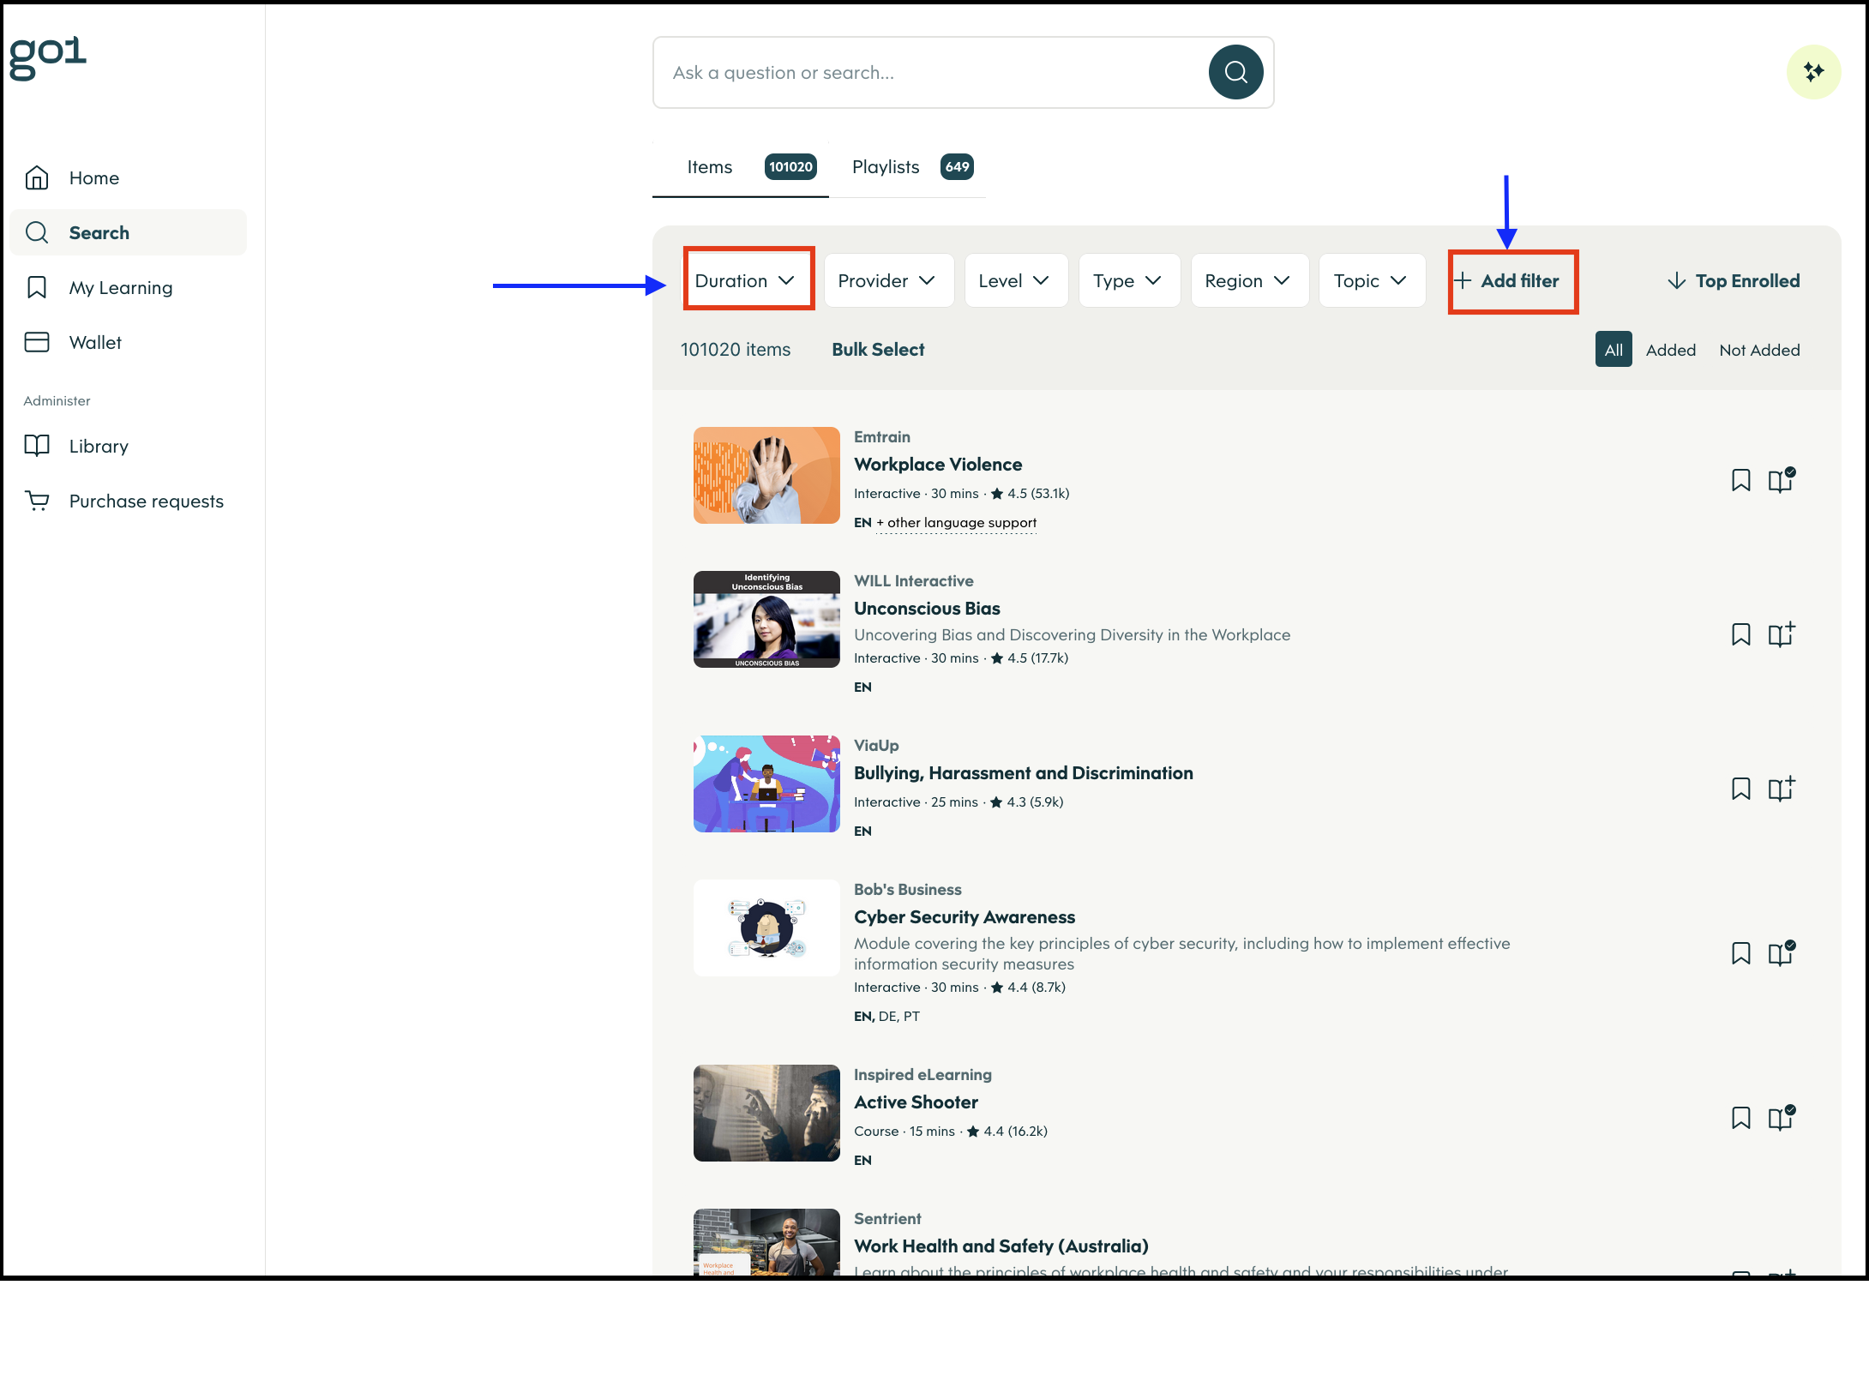Click library icon for Cyber Security Awareness
1869x1375 pixels.
1782,953
